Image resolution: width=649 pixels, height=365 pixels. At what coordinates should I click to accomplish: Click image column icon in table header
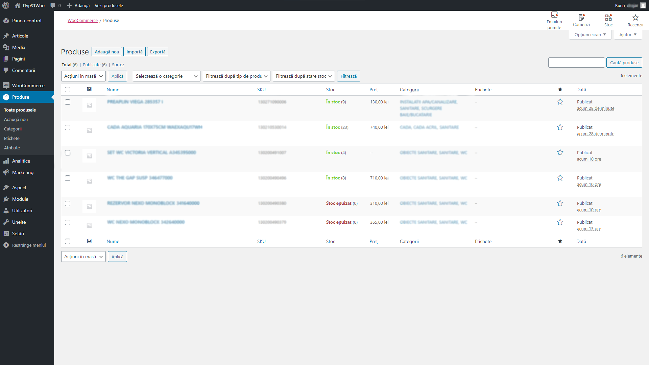coord(89,89)
